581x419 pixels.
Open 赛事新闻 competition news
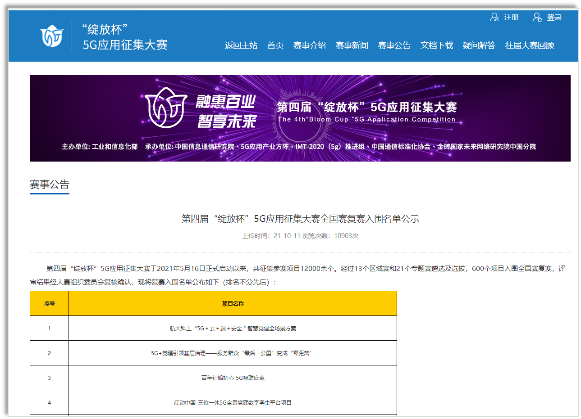(x=352, y=45)
